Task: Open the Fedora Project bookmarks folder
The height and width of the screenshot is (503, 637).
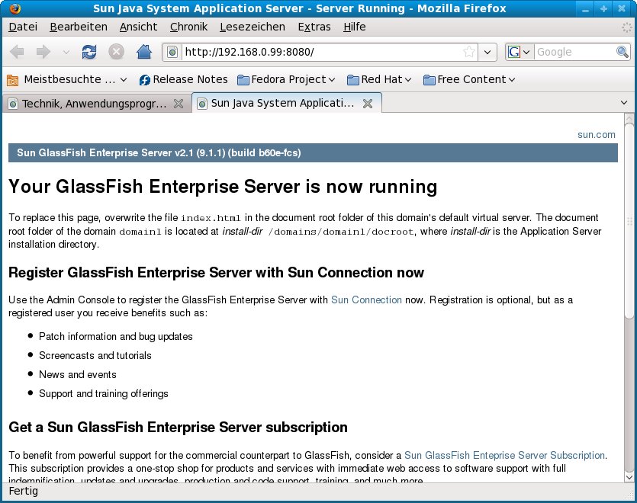Action: tap(286, 79)
